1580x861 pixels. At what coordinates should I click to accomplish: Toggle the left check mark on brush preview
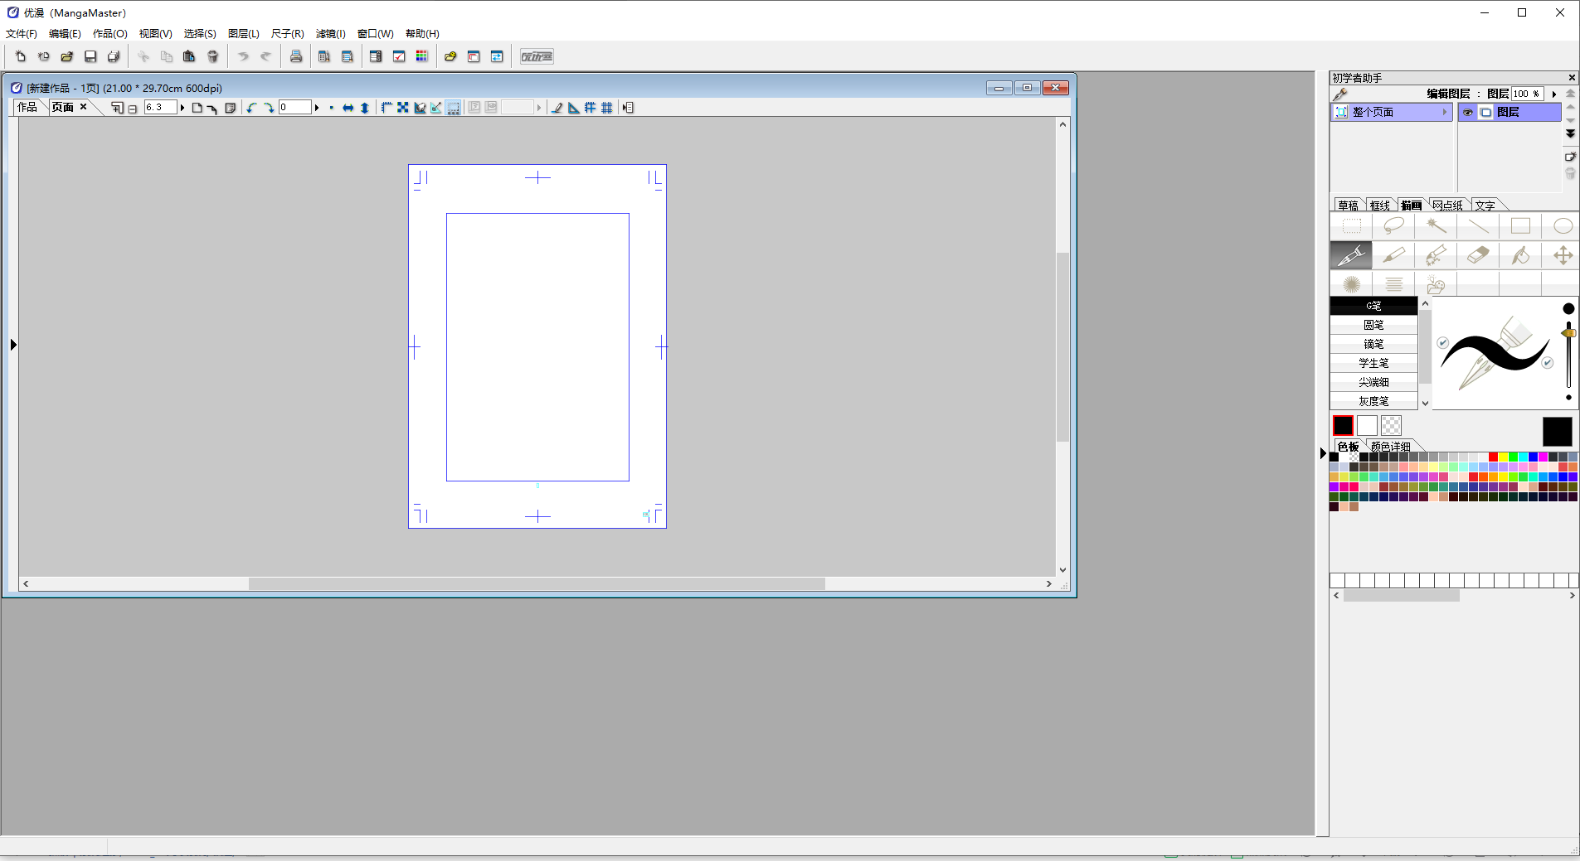[x=1443, y=342]
